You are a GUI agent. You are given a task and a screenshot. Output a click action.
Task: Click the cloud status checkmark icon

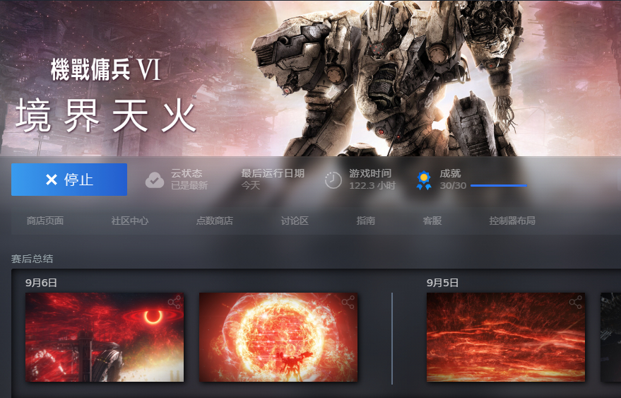click(155, 180)
